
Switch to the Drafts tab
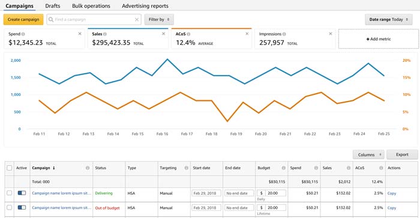click(53, 5)
